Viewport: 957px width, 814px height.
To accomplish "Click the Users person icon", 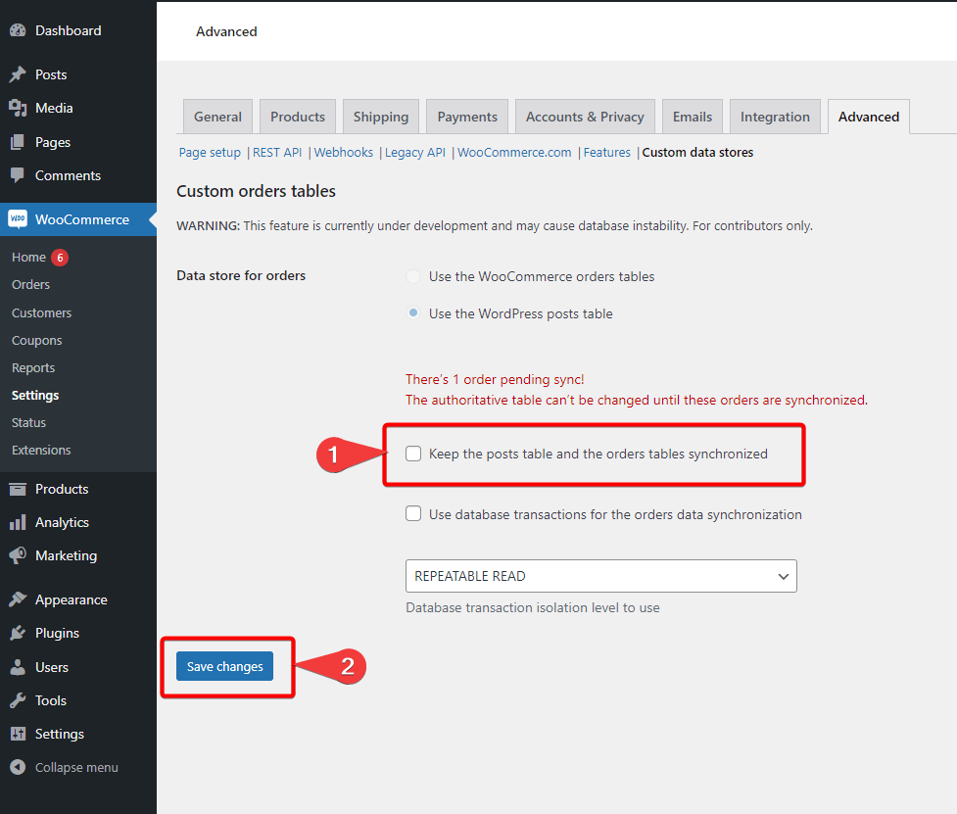I will (x=18, y=667).
